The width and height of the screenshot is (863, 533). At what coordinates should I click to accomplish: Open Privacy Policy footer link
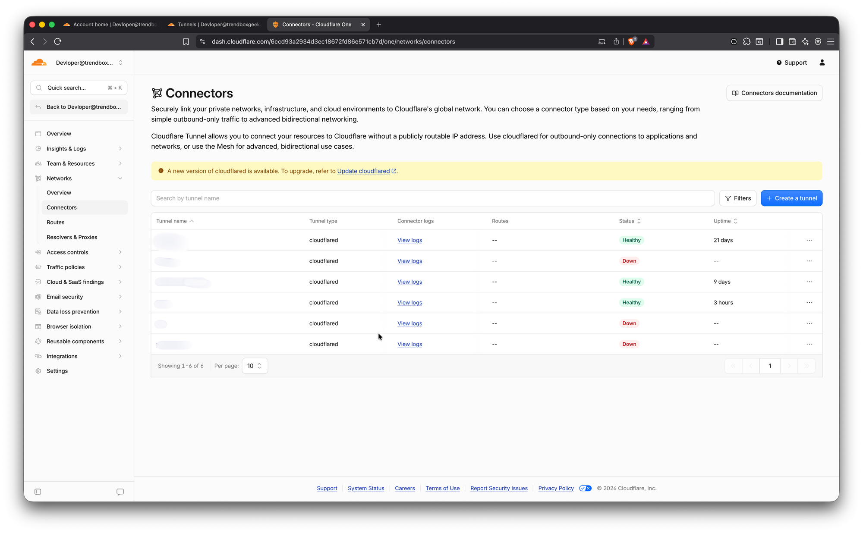click(556, 488)
